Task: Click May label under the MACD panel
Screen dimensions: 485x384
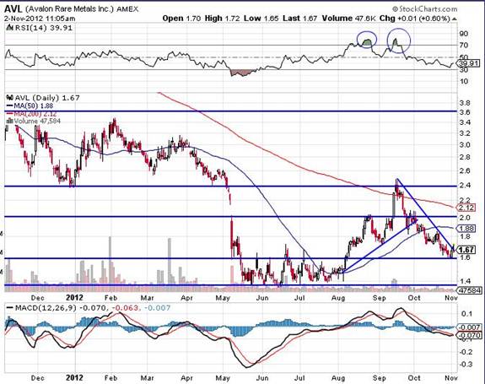Action: (223, 378)
